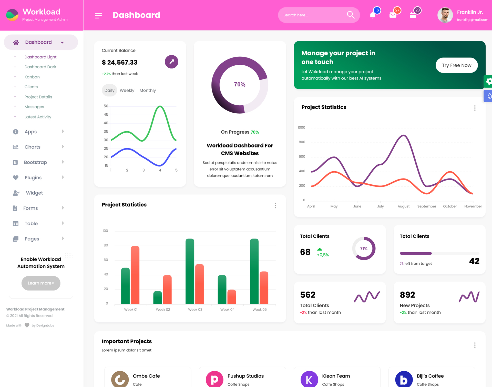Click the 892 New Projects value
492x387 pixels.
click(407, 295)
